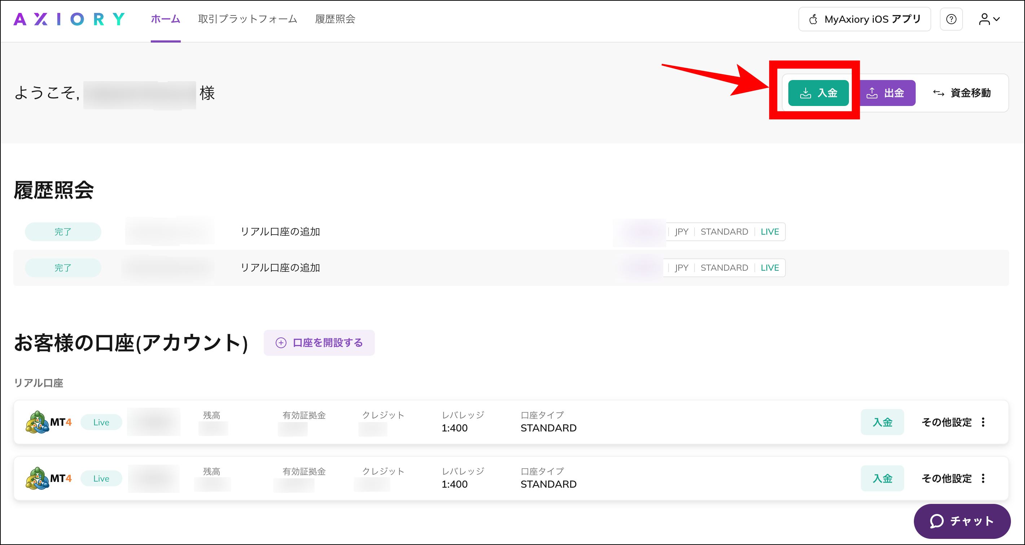Open the help question mark icon
Image resolution: width=1025 pixels, height=545 pixels.
(x=951, y=19)
